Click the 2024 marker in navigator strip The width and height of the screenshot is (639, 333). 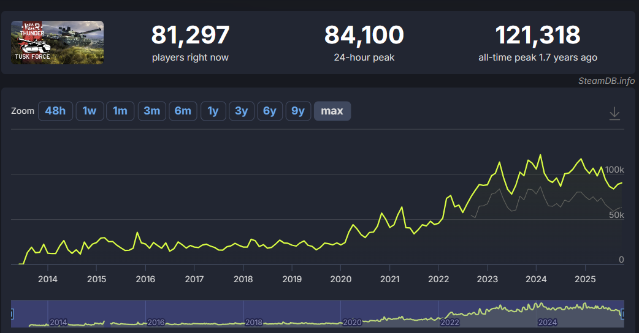[547, 323]
